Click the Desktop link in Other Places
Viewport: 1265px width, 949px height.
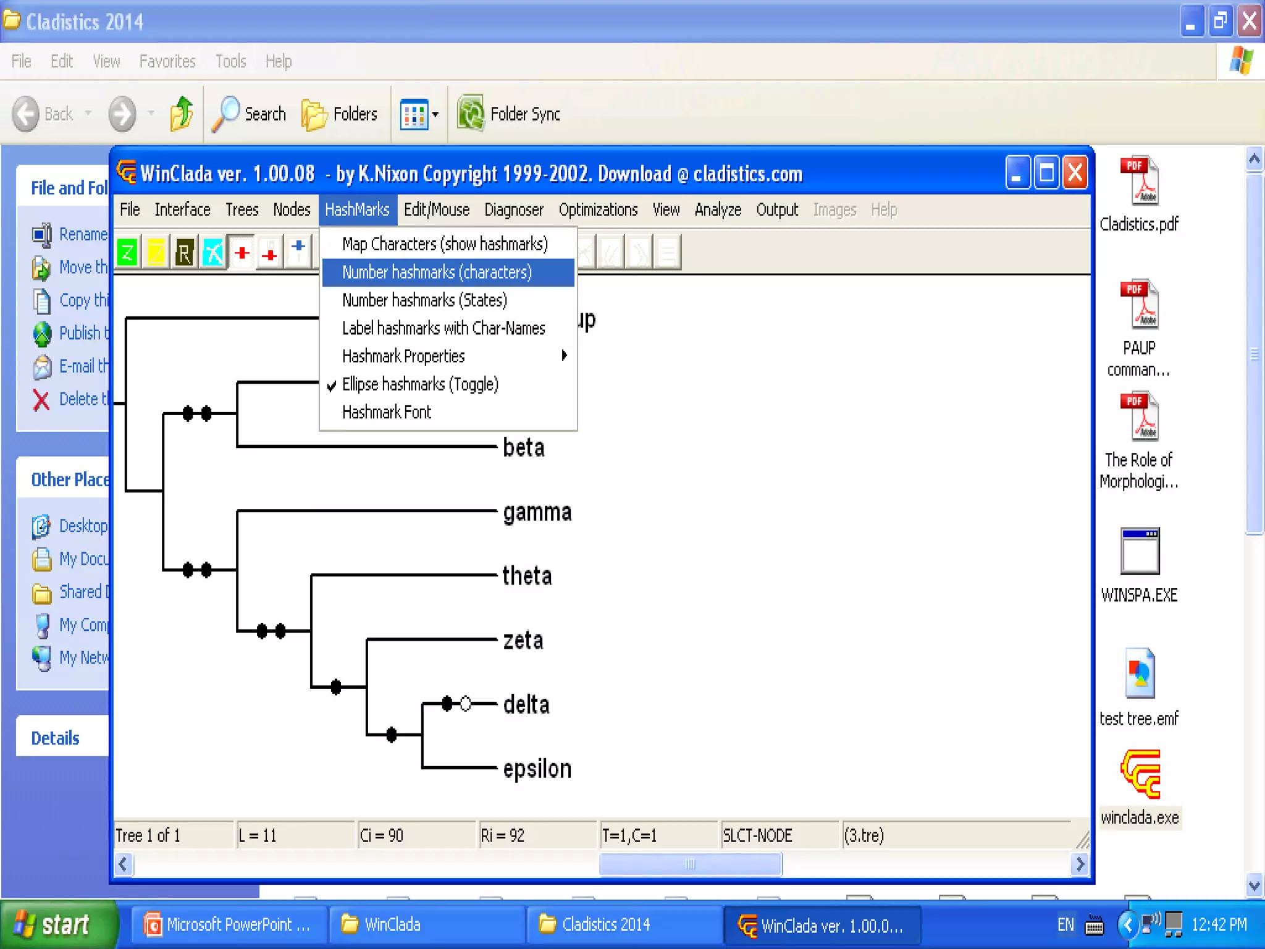pyautogui.click(x=83, y=526)
